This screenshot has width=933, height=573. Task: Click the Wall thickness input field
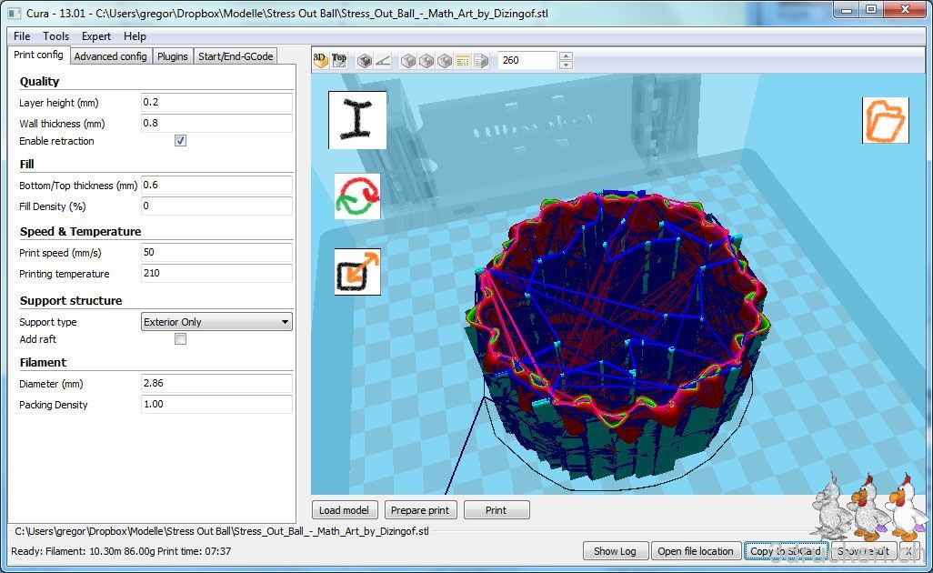click(x=216, y=123)
